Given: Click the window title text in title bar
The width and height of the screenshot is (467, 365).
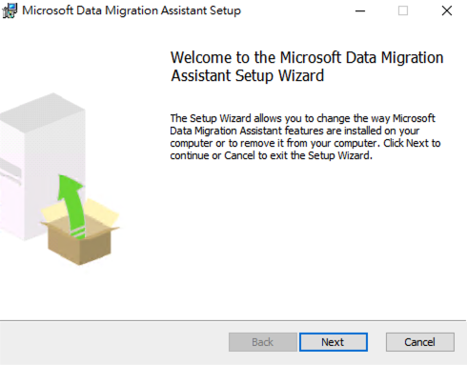Looking at the screenshot, I should pyautogui.click(x=132, y=10).
